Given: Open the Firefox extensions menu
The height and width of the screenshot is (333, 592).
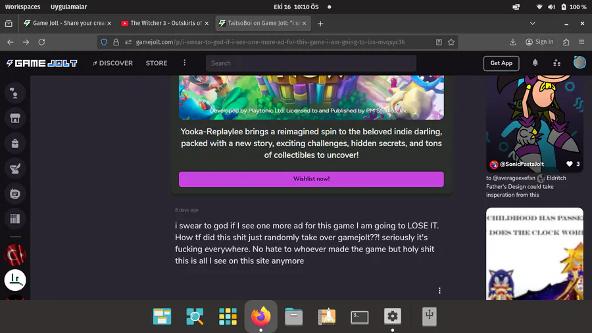Looking at the screenshot, I should 566,42.
